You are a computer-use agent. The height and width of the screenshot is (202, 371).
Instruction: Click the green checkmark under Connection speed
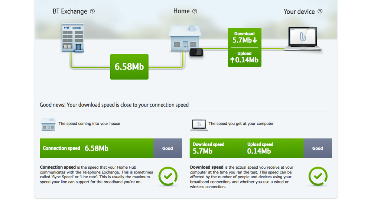pyautogui.click(x=168, y=176)
